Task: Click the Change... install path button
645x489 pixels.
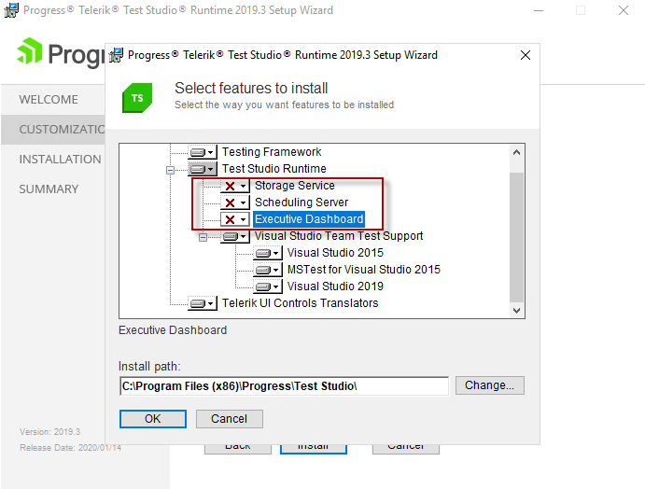Action: [x=489, y=385]
